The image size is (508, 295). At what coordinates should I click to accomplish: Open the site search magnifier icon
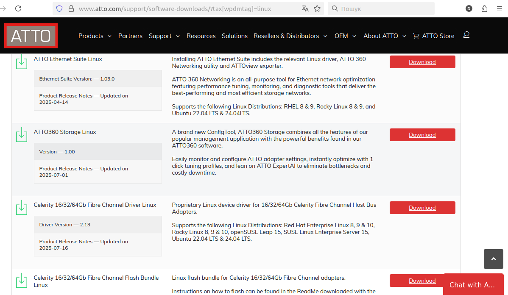click(466, 35)
